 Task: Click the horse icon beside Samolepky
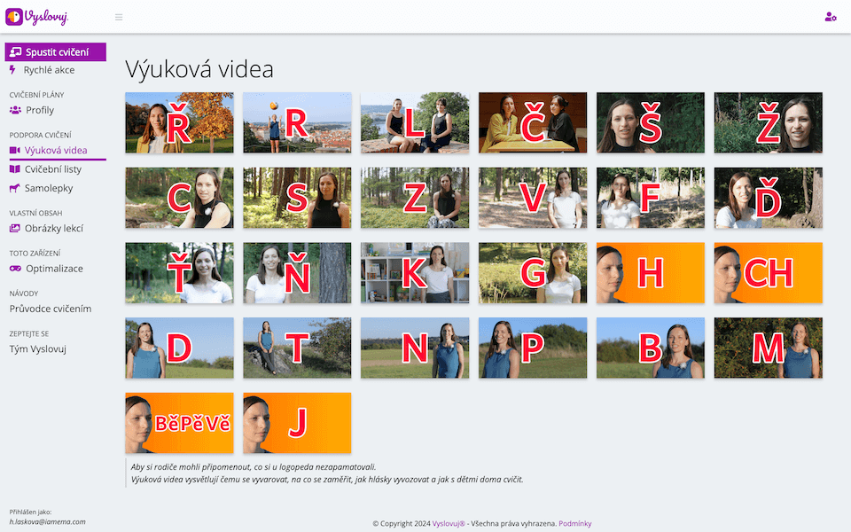(x=15, y=188)
